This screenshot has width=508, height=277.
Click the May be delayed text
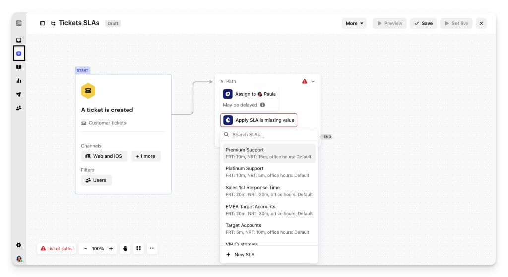click(240, 105)
